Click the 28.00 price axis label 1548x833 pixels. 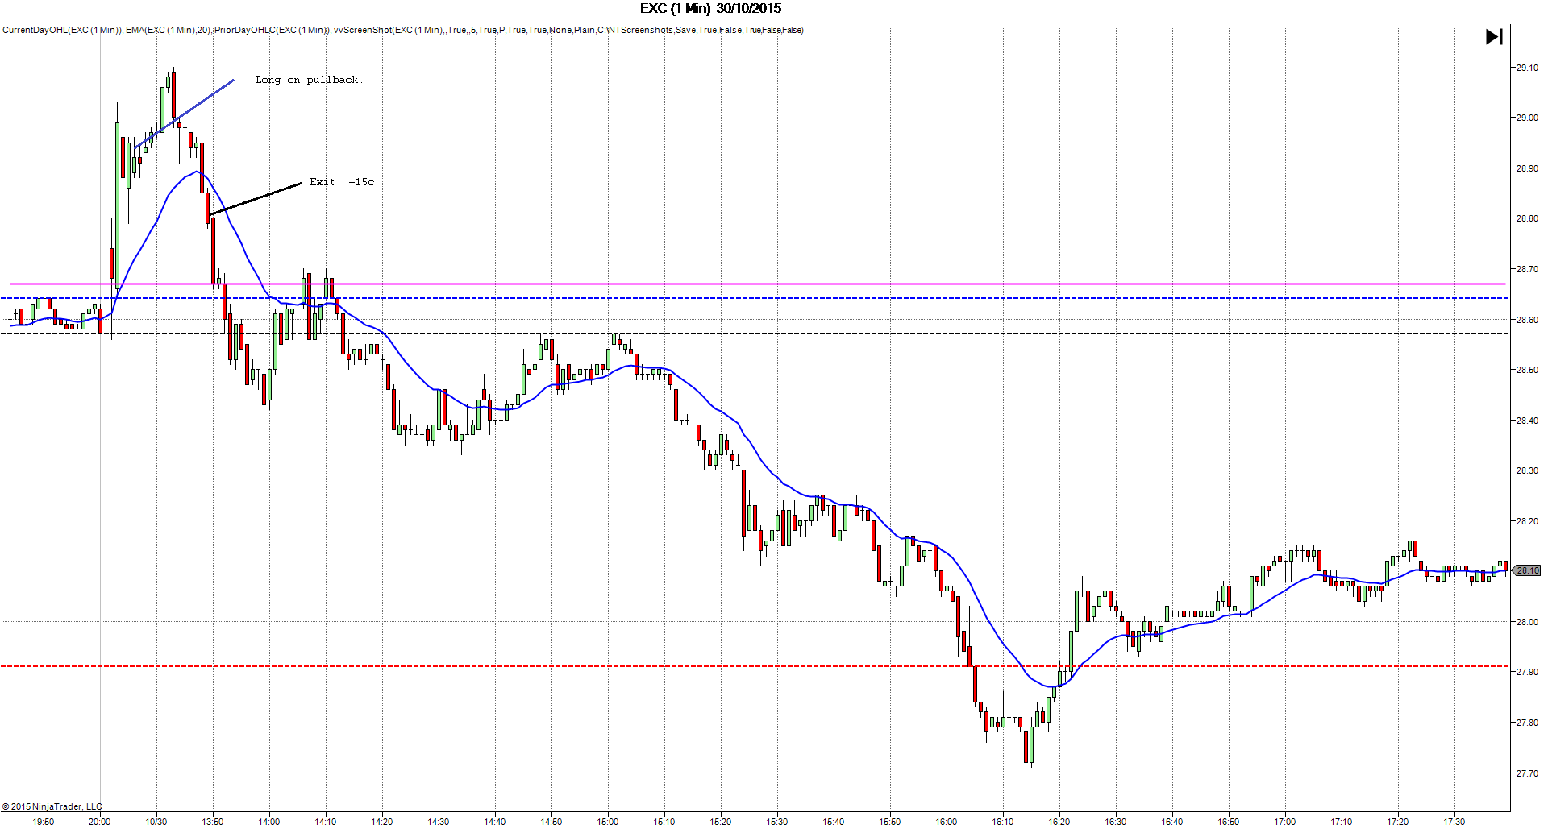click(x=1526, y=622)
